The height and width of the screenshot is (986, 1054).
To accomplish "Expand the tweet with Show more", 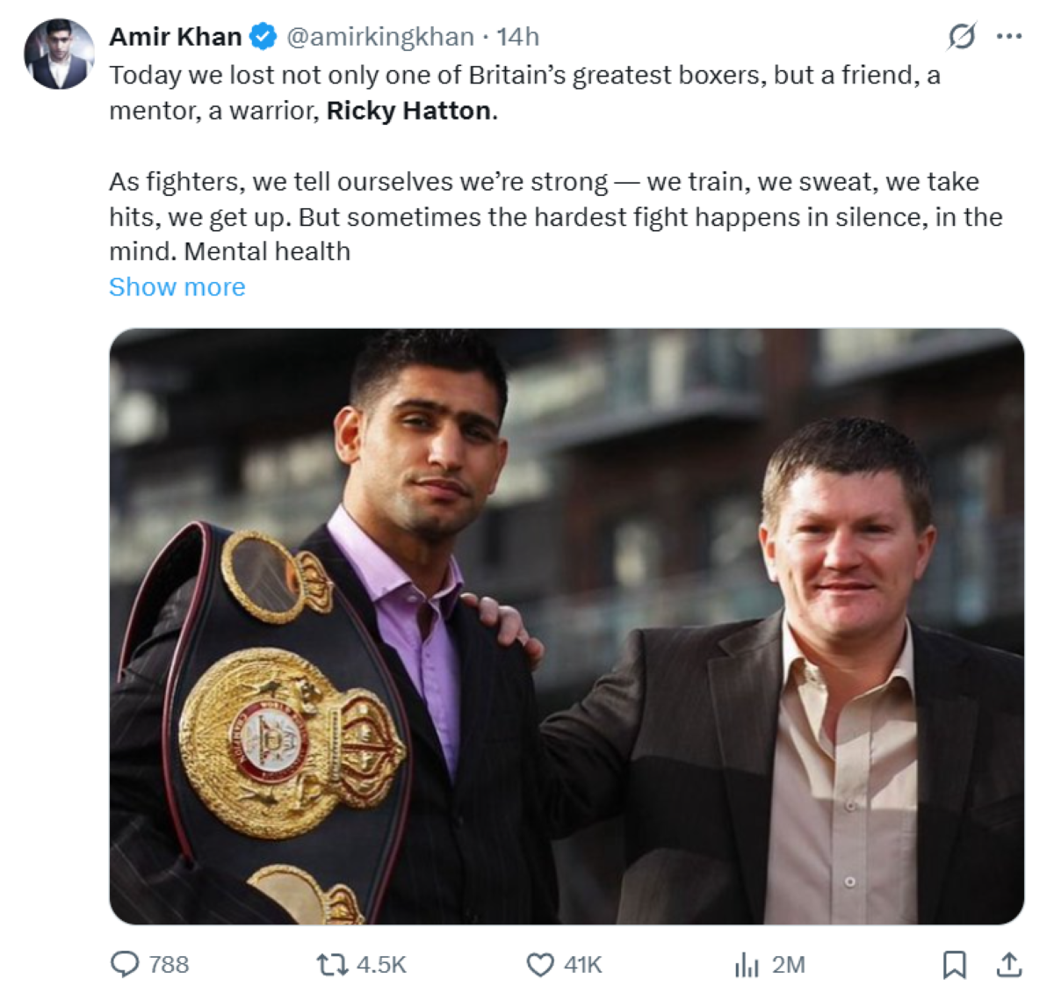I will pos(177,287).
